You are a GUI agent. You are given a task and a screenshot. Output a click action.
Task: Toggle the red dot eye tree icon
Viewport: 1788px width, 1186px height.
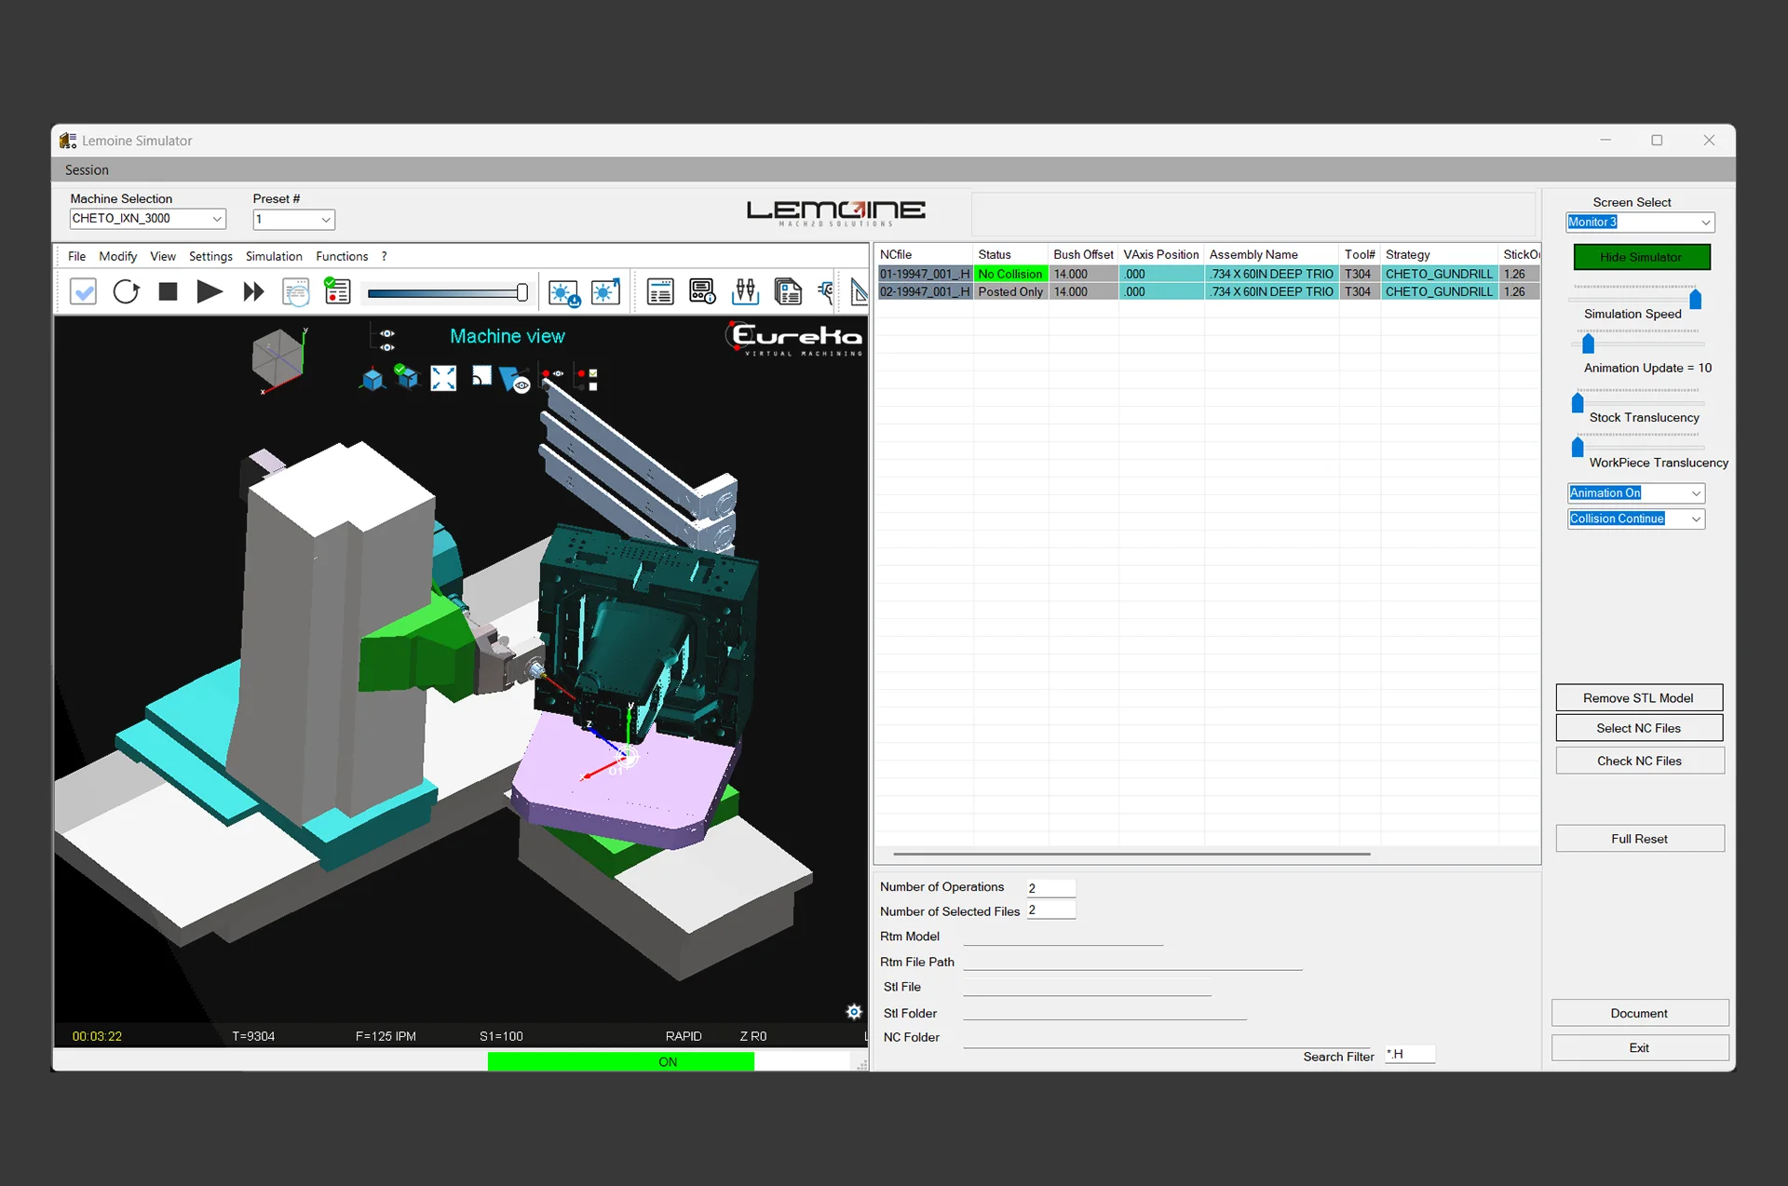click(x=553, y=374)
